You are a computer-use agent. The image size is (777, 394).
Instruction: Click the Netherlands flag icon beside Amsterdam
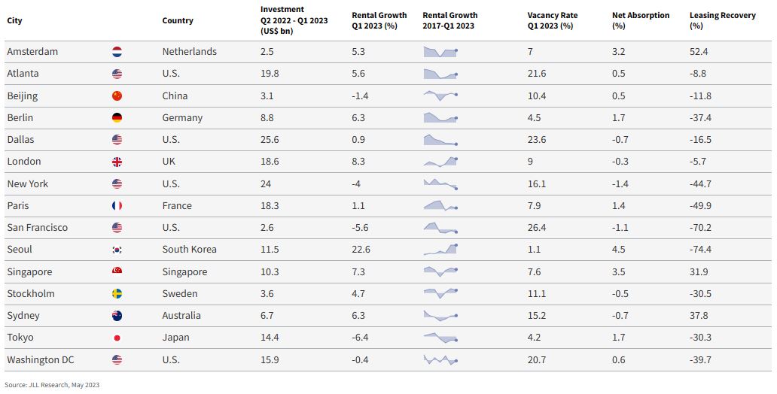pos(117,52)
